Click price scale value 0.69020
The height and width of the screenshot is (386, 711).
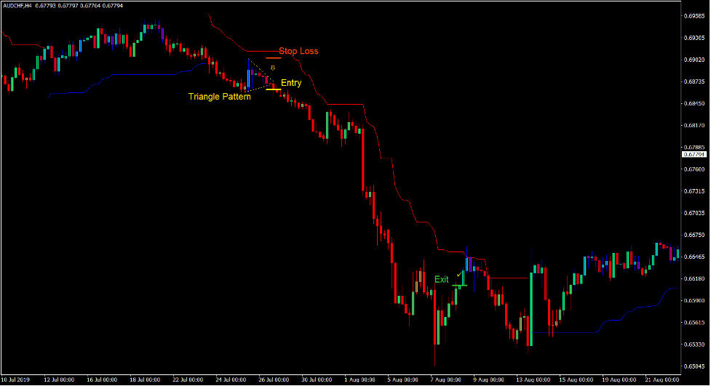[x=694, y=60]
